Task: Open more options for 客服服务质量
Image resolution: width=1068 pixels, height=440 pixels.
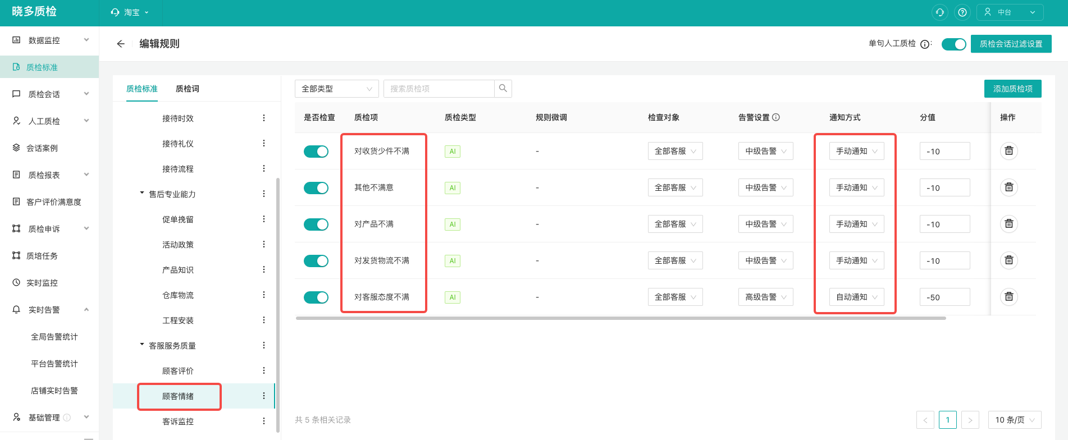Action: point(264,345)
